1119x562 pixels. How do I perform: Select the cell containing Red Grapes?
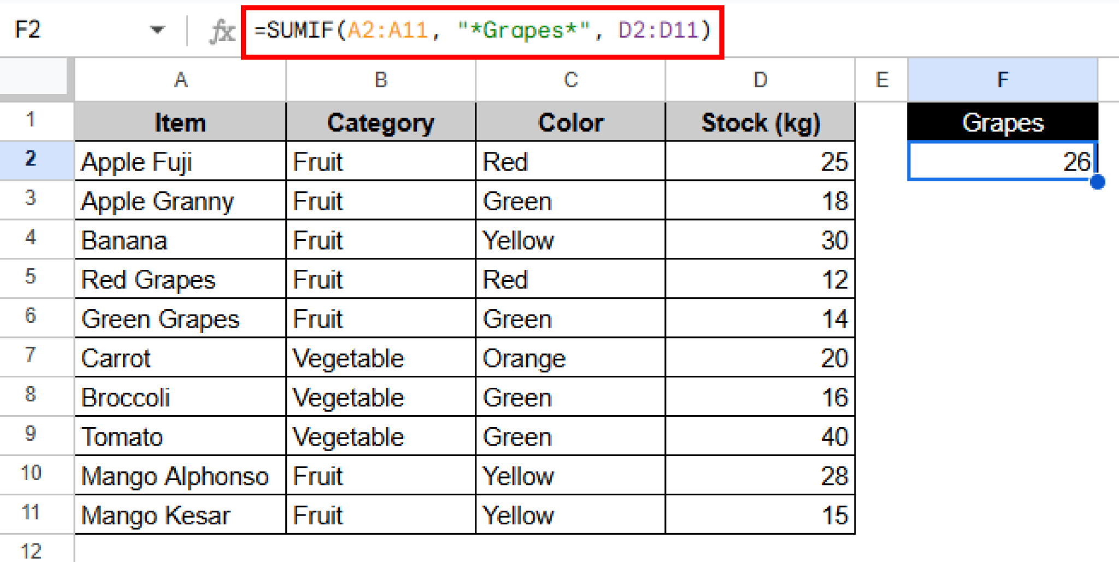179,279
